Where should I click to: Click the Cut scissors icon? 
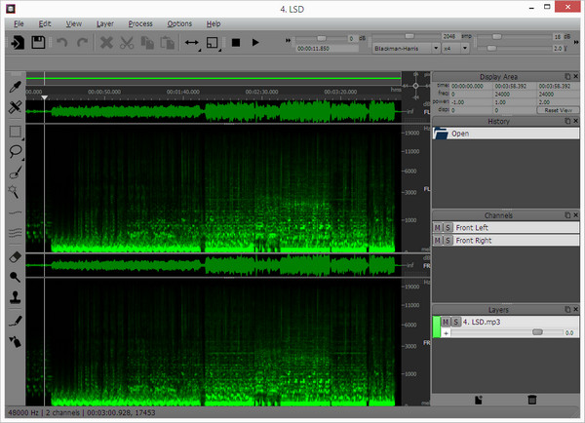click(x=127, y=43)
